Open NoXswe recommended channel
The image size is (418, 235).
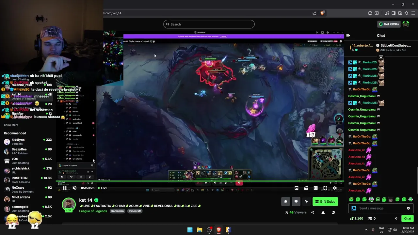pyautogui.click(x=28, y=189)
